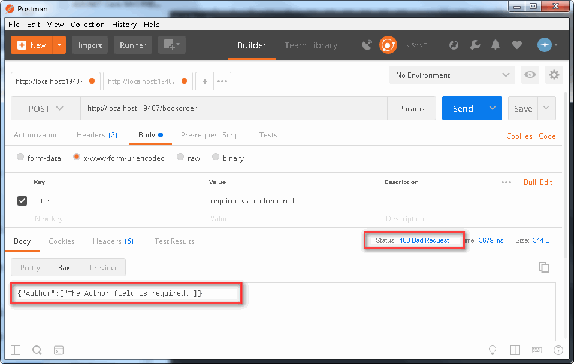Click the Cookies link
The image size is (574, 364).
click(x=519, y=136)
